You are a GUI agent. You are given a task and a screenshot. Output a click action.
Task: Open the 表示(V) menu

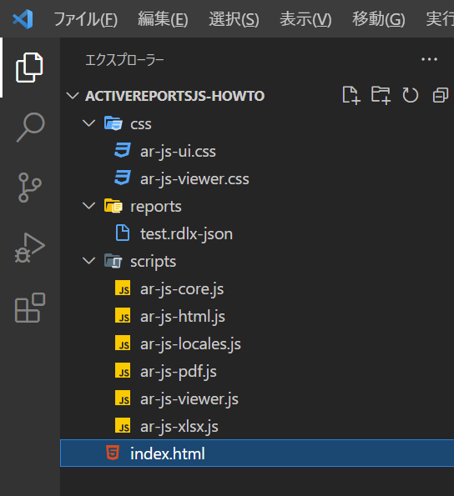[305, 19]
